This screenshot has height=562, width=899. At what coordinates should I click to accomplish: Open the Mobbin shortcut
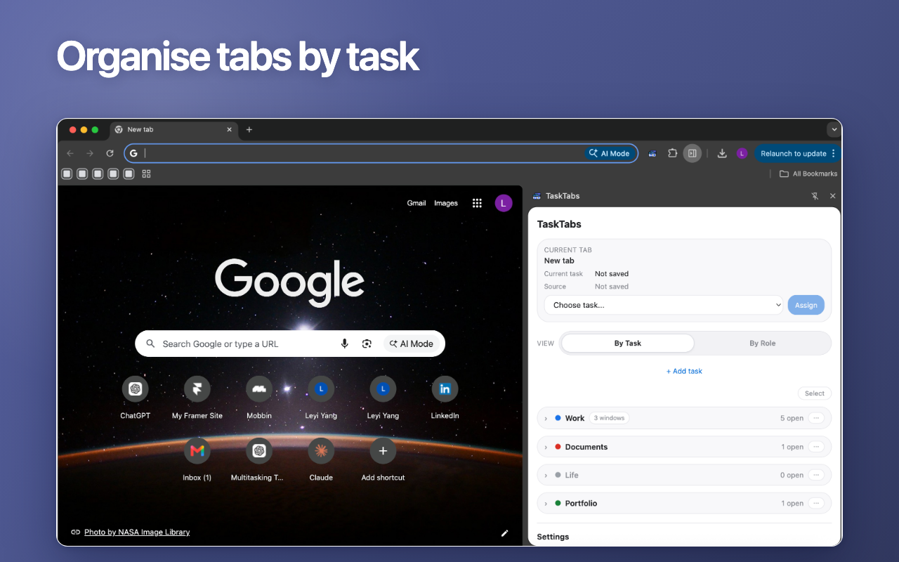click(259, 398)
